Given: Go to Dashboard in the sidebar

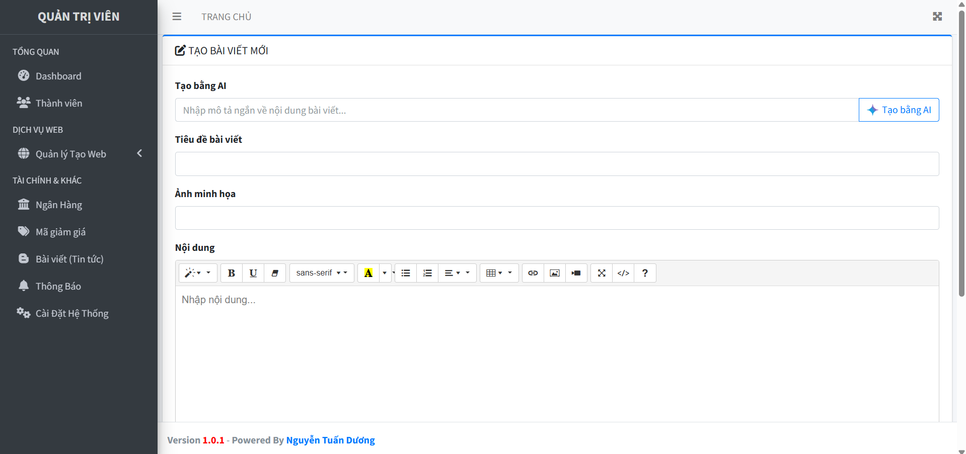Looking at the screenshot, I should [58, 76].
